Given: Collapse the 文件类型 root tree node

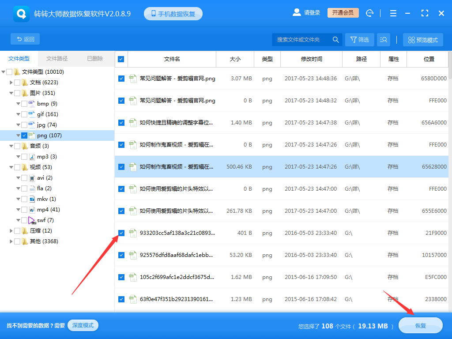Looking at the screenshot, I should (4, 72).
